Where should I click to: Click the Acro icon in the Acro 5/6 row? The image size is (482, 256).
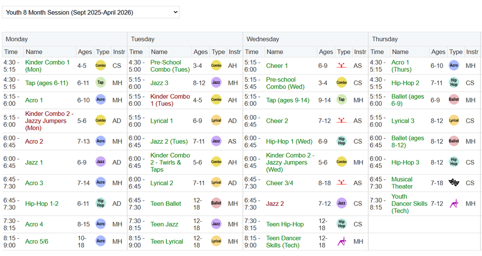100,241
